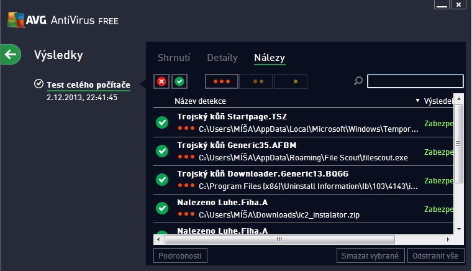
Task: Click the horizontal scrollbar right arrow
Action: [448, 240]
